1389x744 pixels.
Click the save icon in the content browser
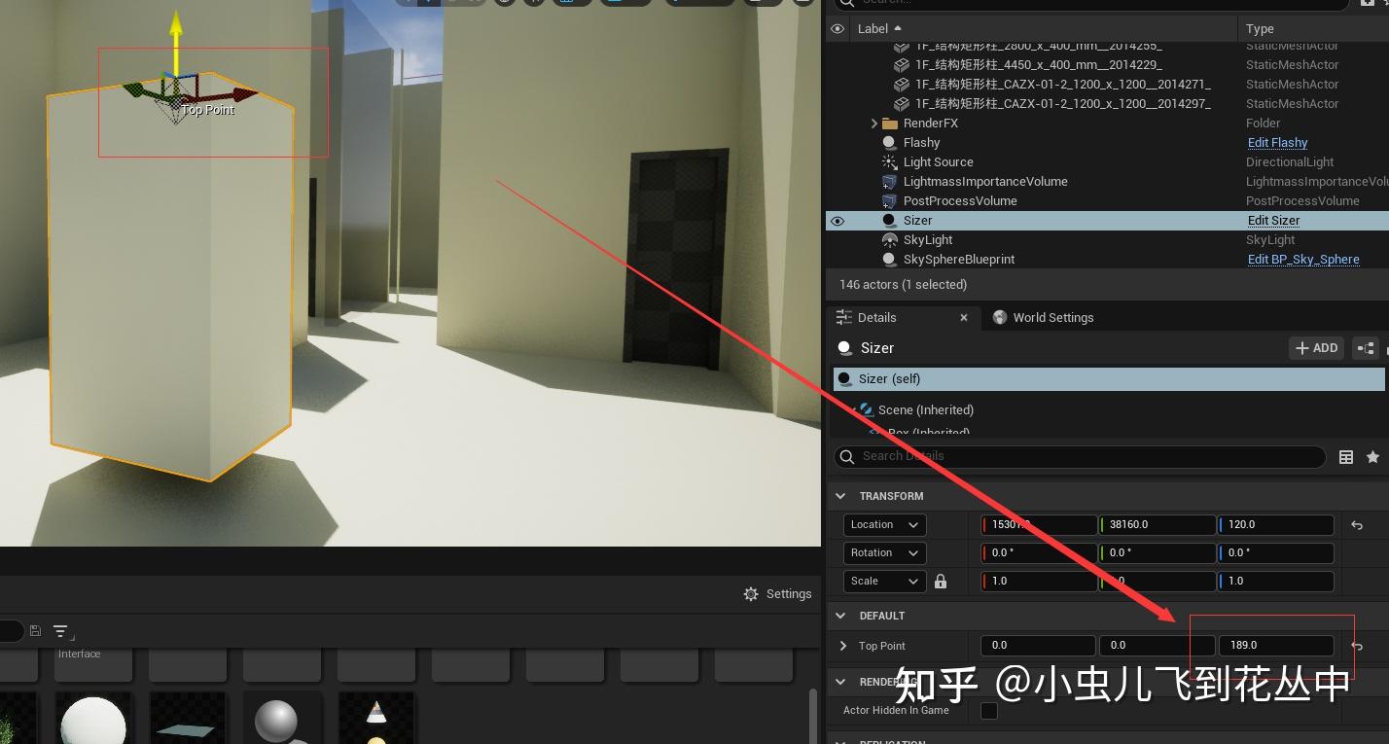[x=35, y=630]
